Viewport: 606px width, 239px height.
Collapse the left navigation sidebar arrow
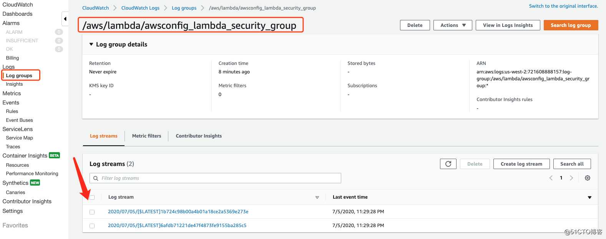point(65,19)
